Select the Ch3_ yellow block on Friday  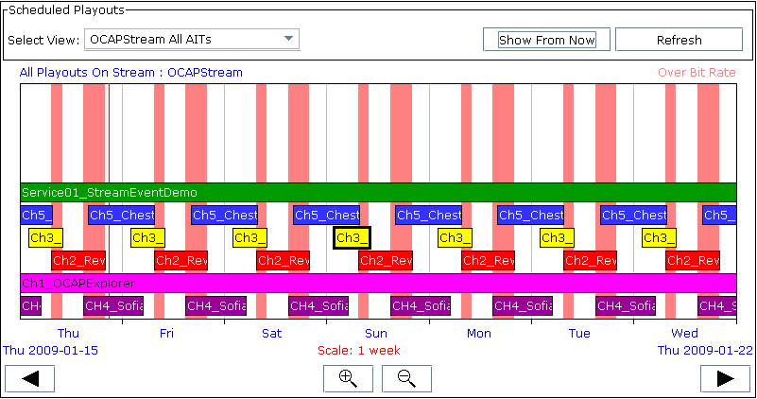pos(147,237)
